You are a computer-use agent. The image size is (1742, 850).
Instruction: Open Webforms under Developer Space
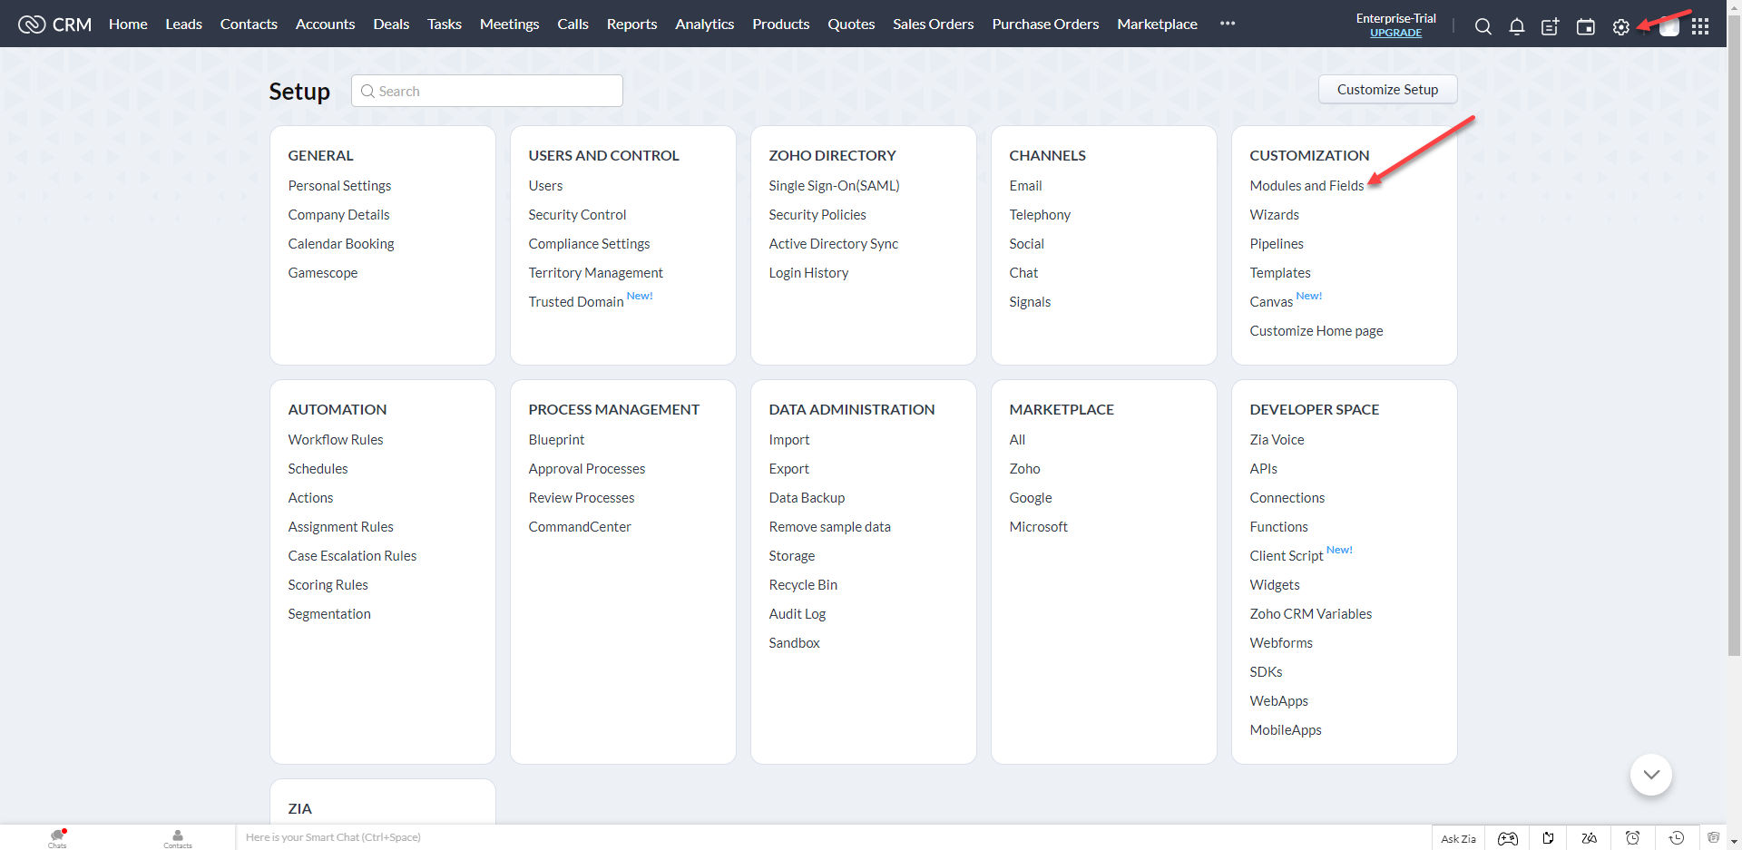click(1280, 642)
